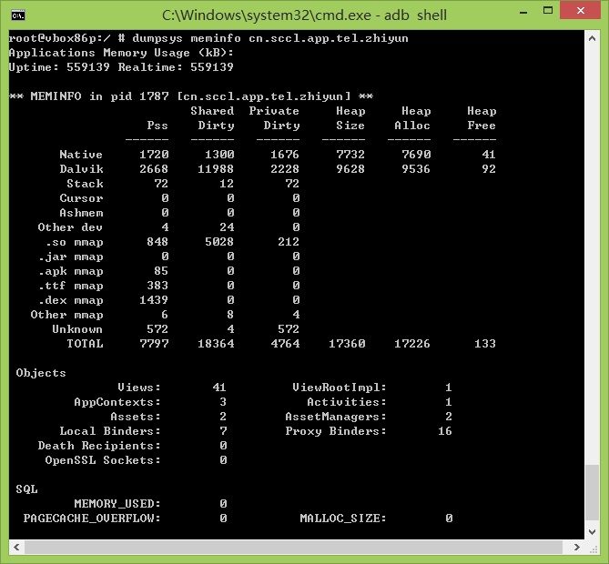Screen dimensions: 609x564
Task: Close the cmd.exe window
Action: (581, 13)
